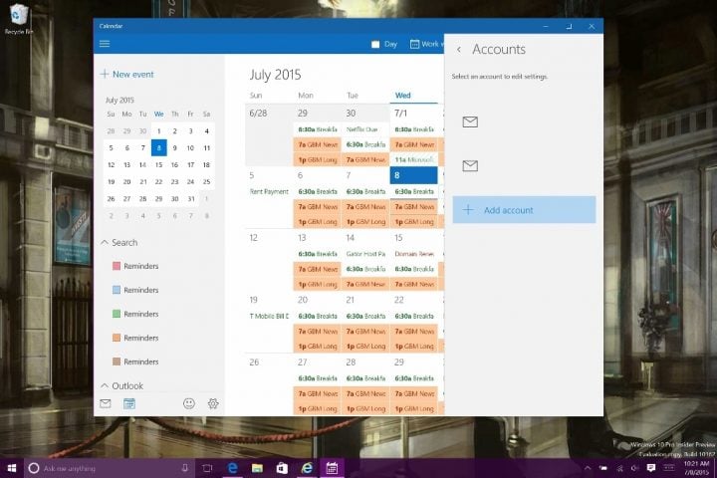Select the first mail account icon

tap(470, 121)
